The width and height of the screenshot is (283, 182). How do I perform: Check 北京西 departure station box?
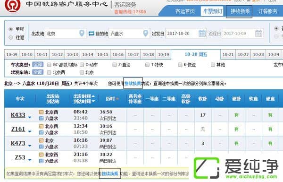49,72
